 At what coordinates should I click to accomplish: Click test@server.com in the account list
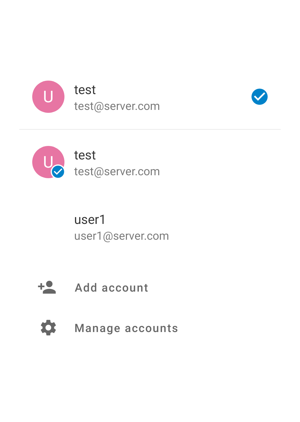point(117,172)
